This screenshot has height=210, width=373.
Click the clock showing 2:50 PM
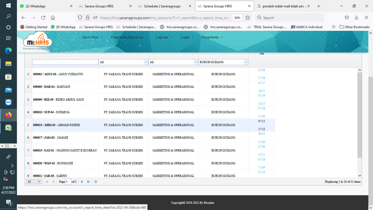pos(8,188)
